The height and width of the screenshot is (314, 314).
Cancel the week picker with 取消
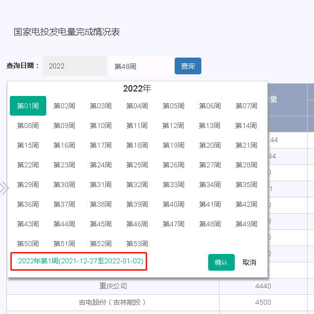250,262
